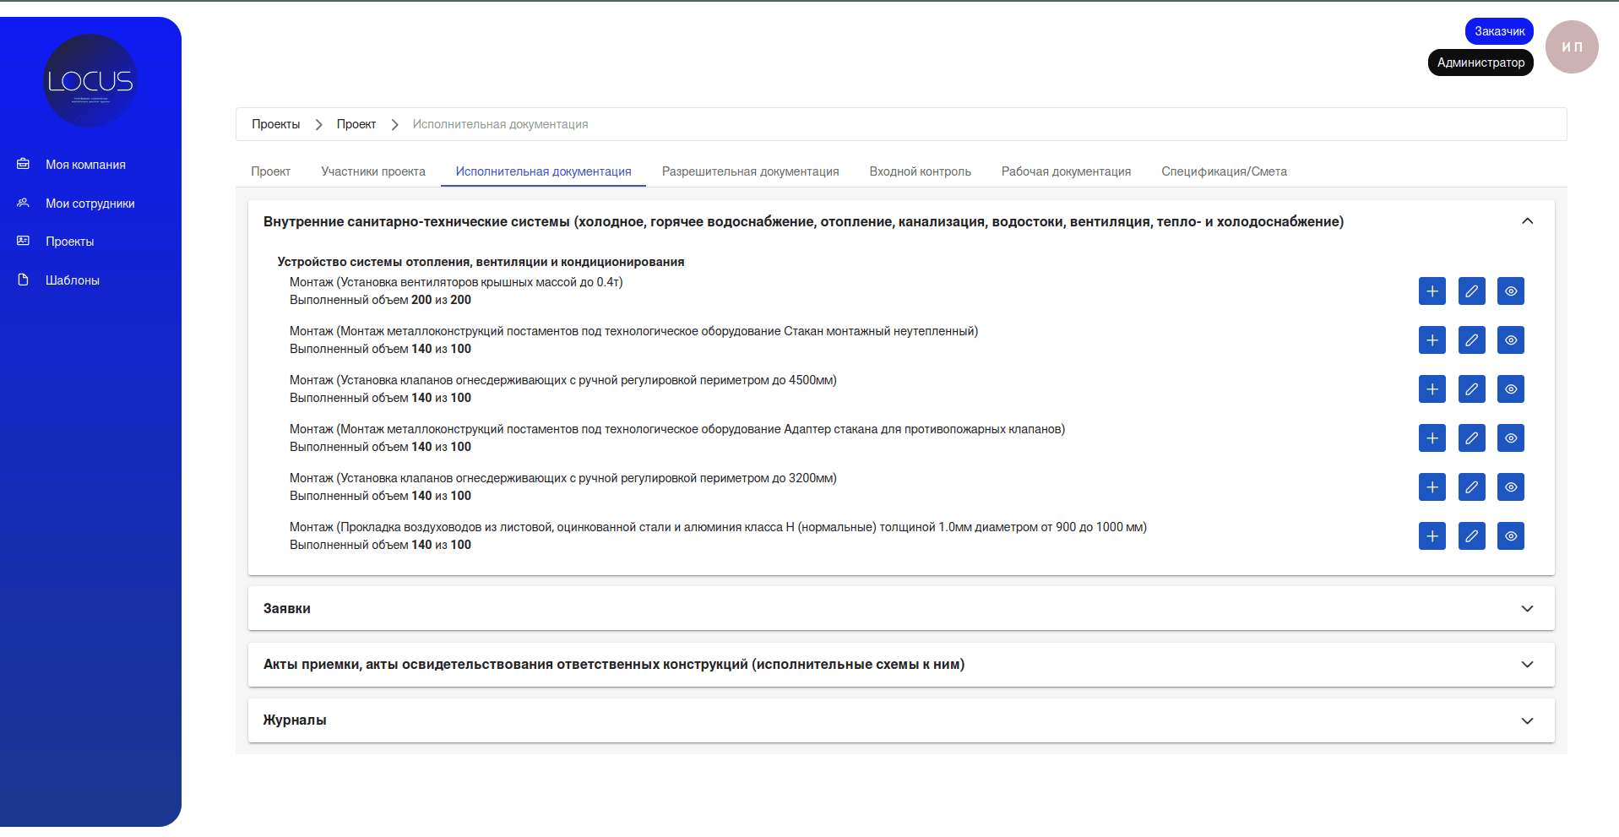This screenshot has width=1619, height=837.
Task: Edit the Адаптер стакана row with pencil
Action: click(x=1471, y=438)
